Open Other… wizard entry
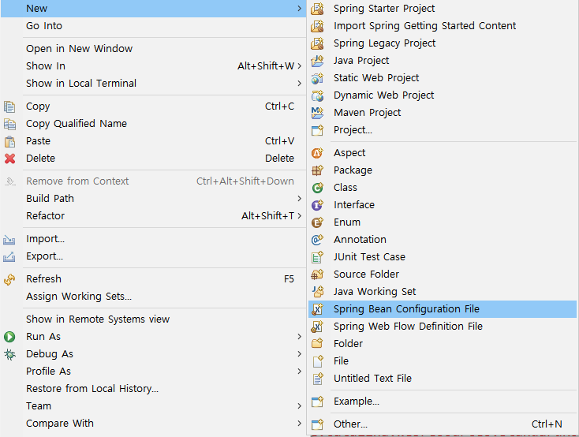The width and height of the screenshot is (579, 437). 443,424
